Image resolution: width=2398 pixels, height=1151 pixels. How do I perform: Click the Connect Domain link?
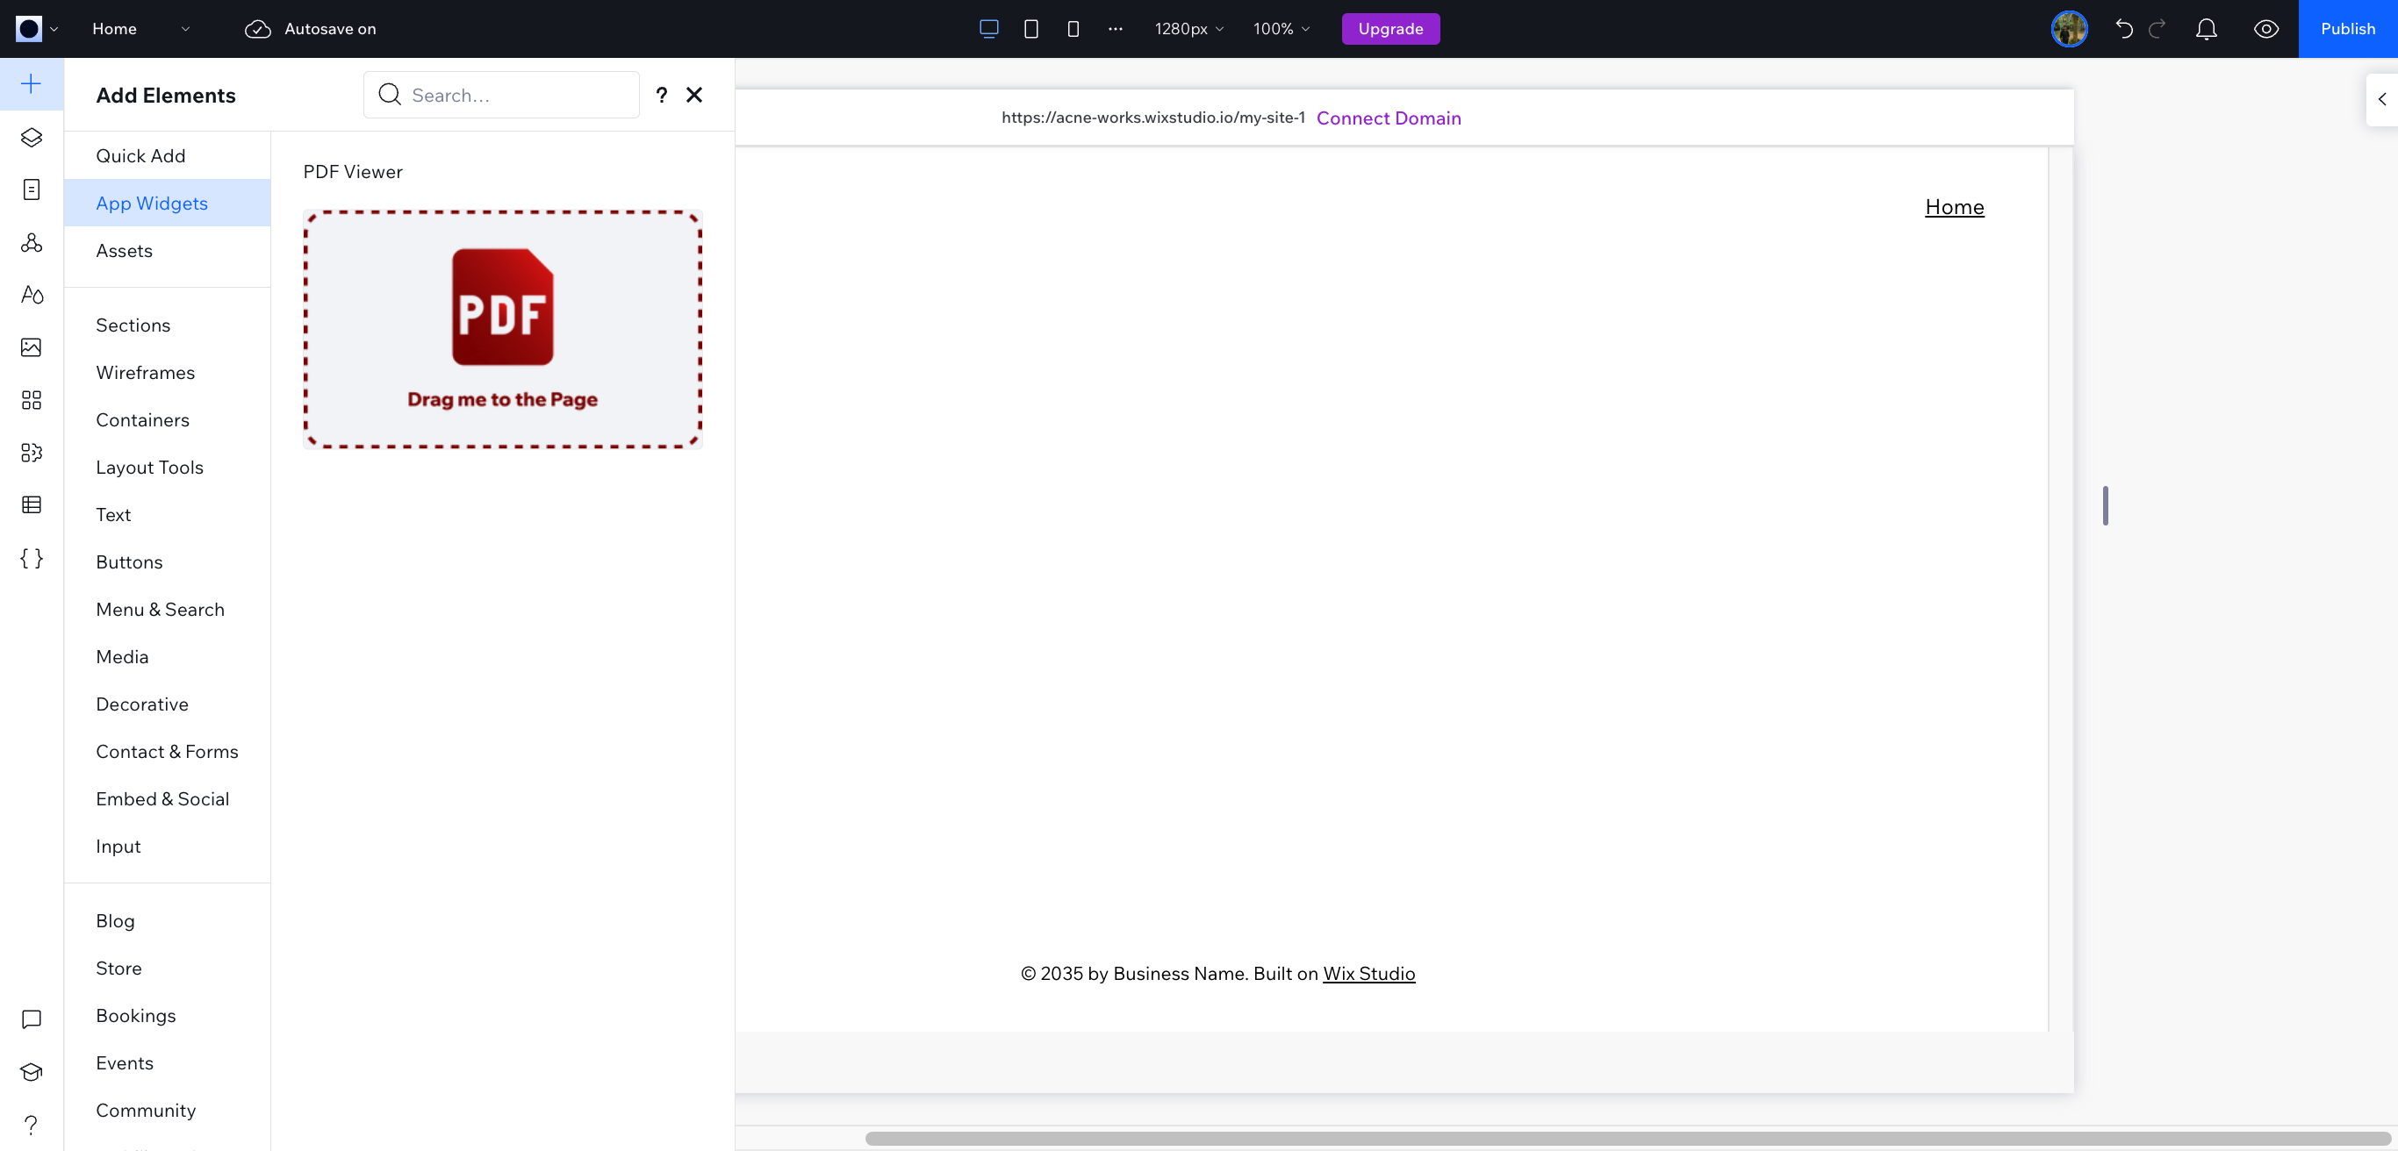click(x=1389, y=118)
